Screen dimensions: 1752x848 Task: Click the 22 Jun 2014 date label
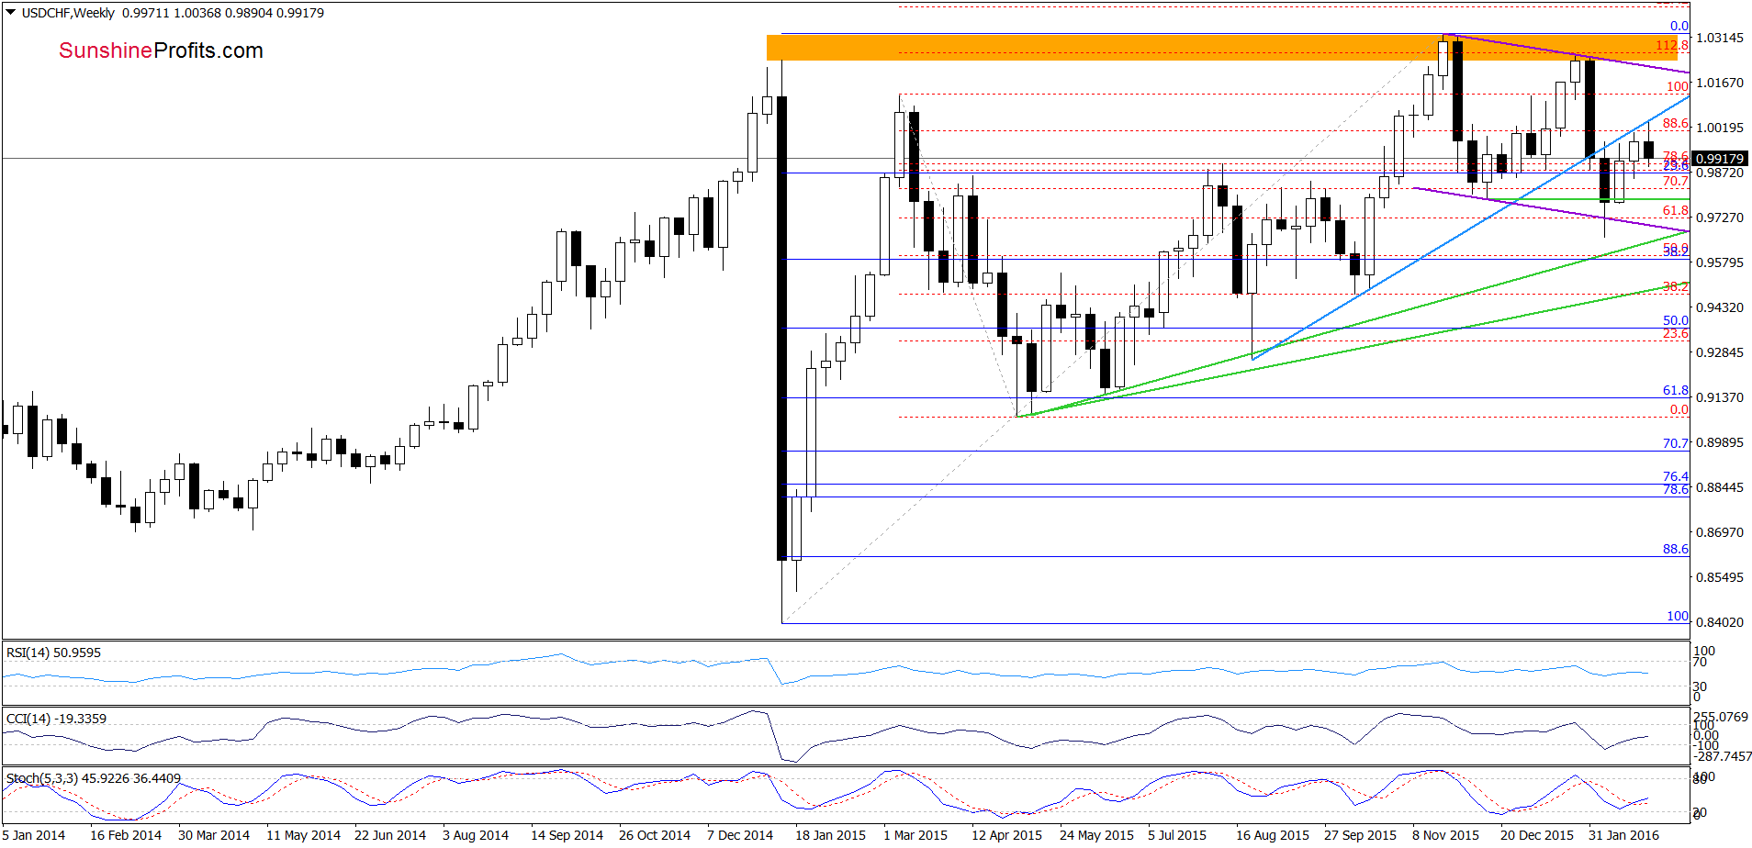[390, 835]
